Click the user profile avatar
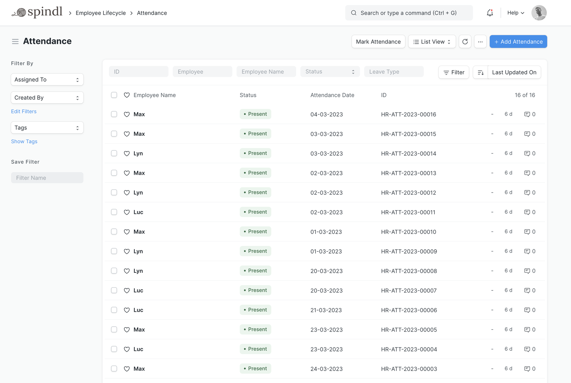Viewport: 571px width, 383px height. pyautogui.click(x=539, y=13)
